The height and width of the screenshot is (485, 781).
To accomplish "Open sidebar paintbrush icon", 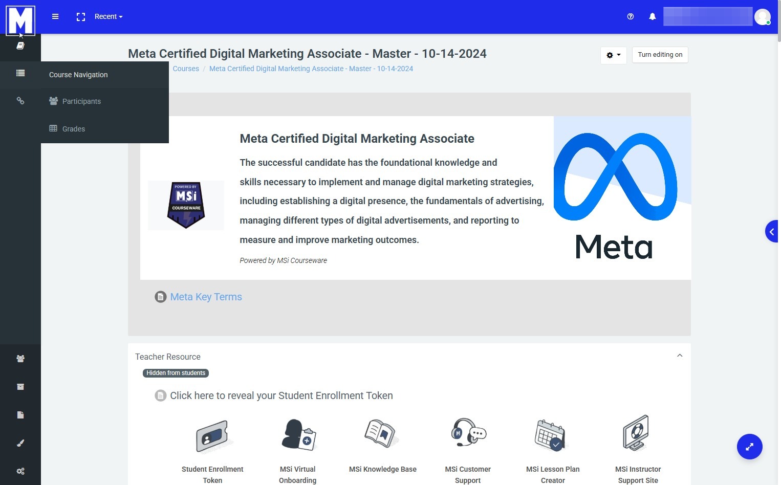I will coord(20,443).
